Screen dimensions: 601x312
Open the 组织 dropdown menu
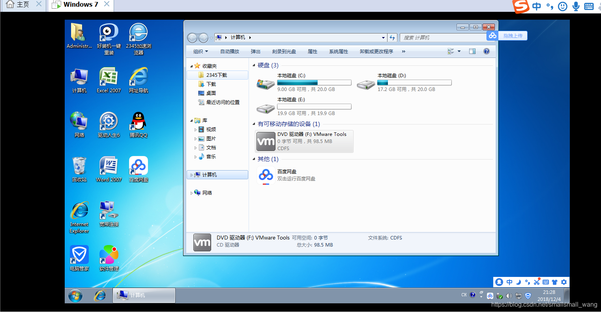[200, 52]
